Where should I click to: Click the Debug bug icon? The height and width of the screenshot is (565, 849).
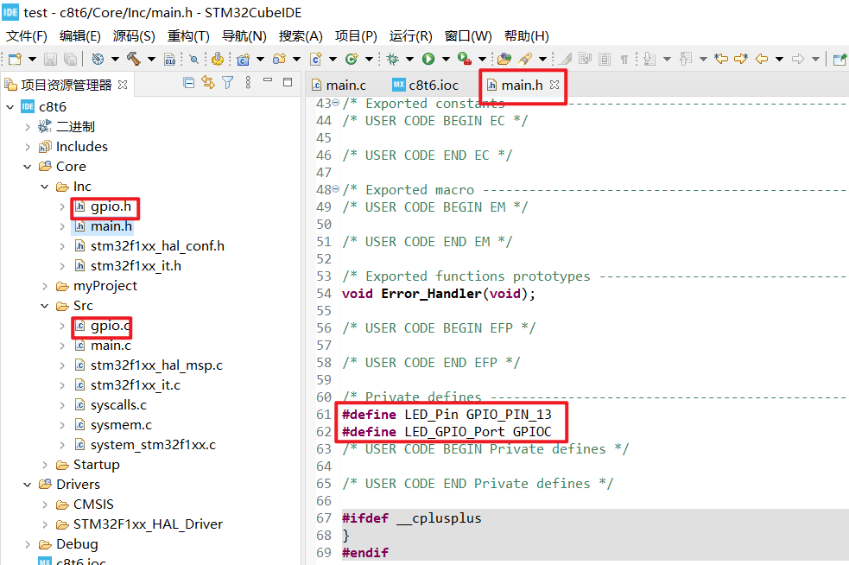point(393,59)
